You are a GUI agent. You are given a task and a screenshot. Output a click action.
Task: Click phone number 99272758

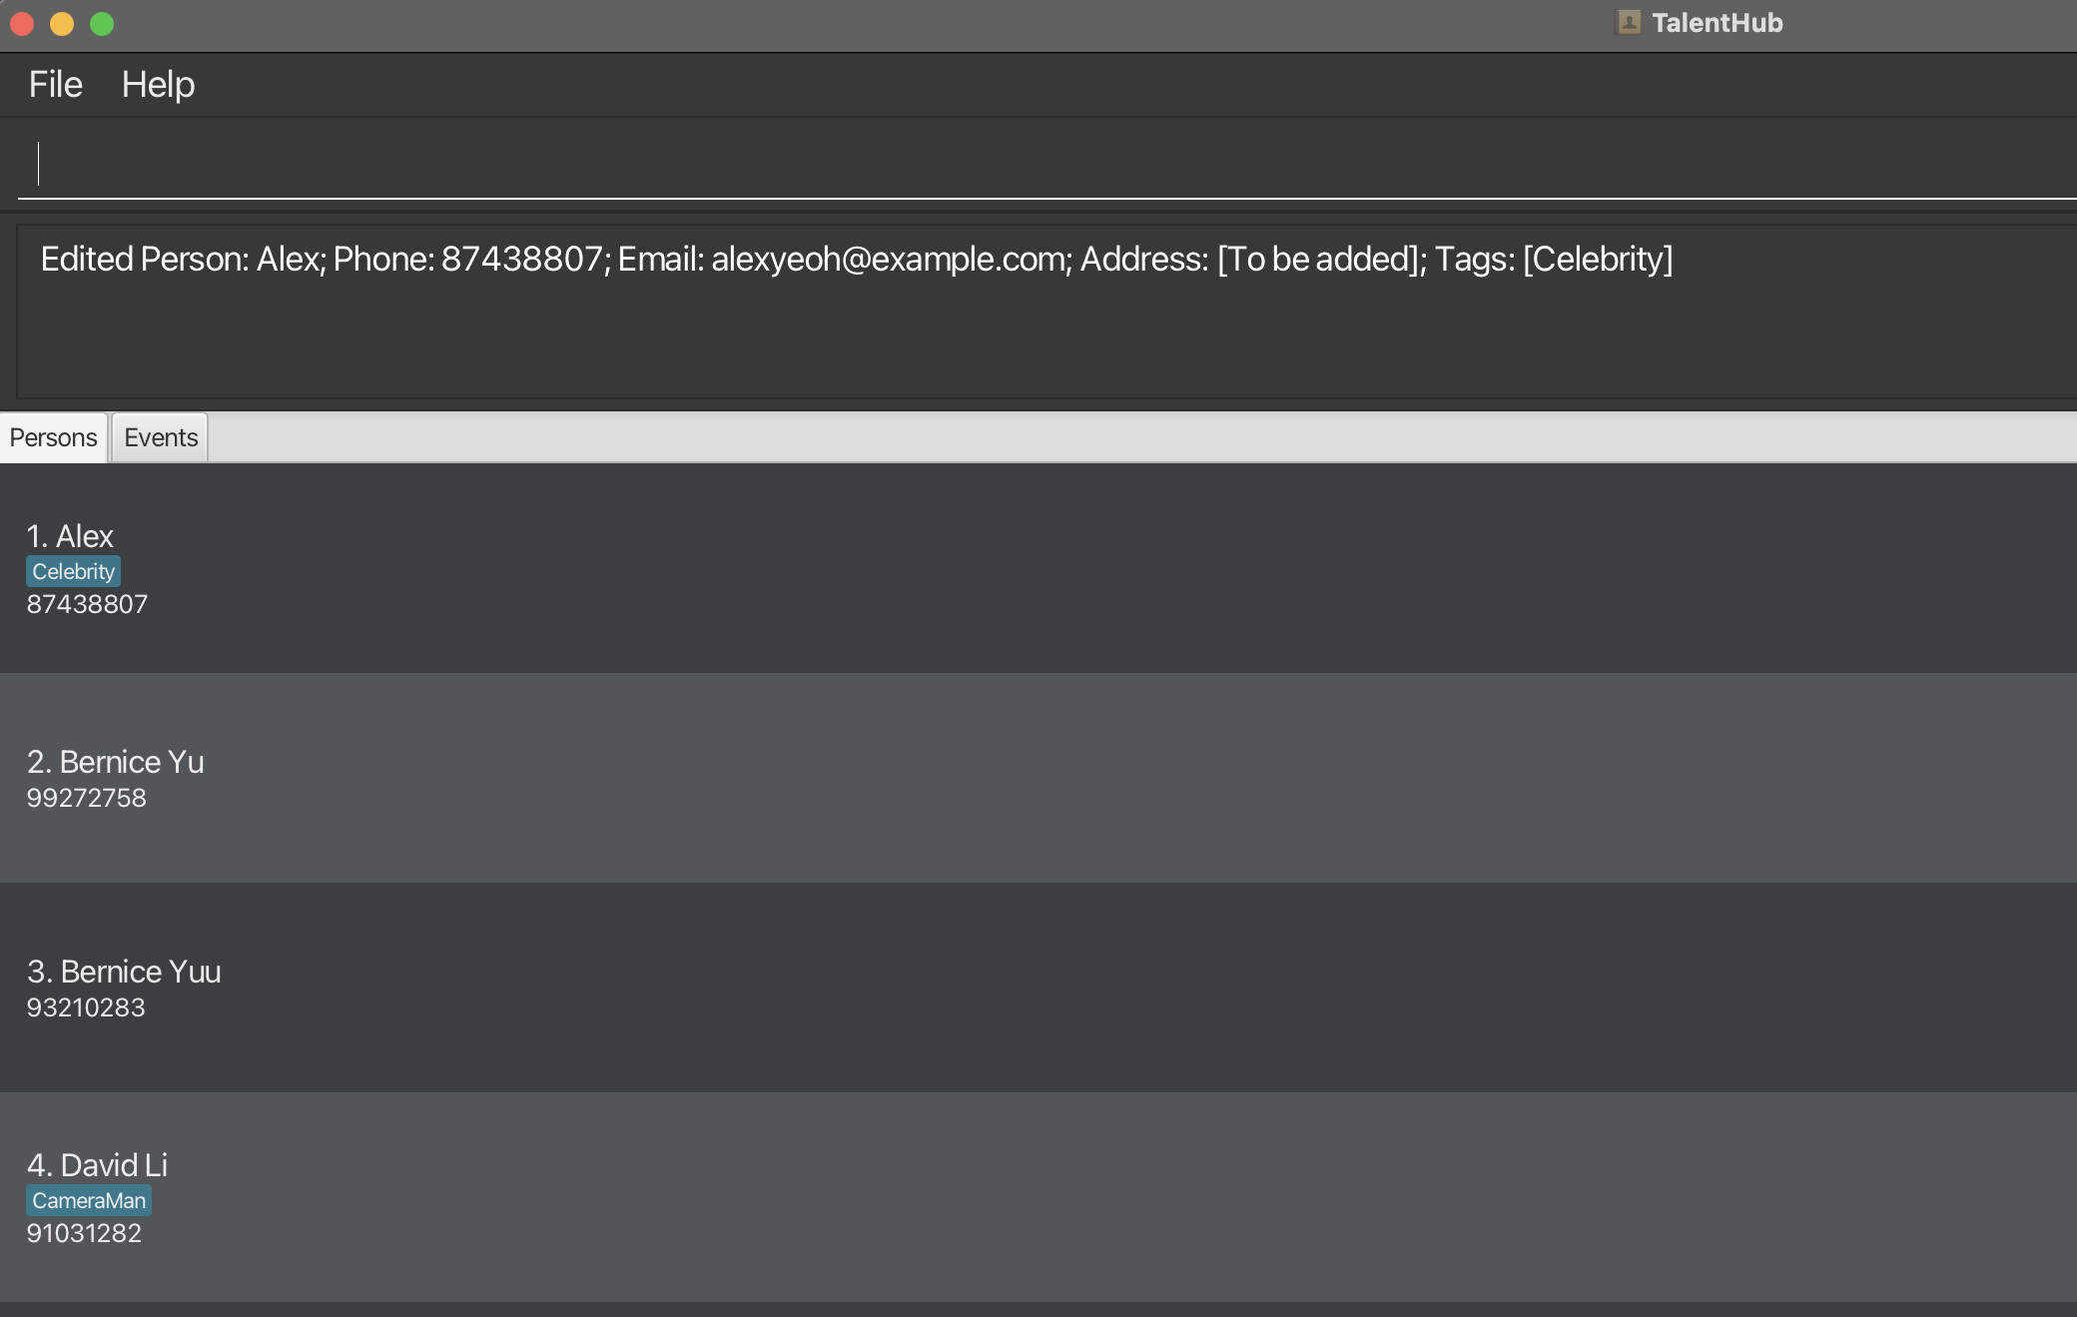point(86,799)
